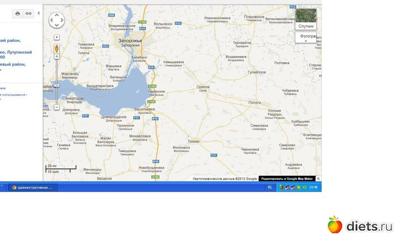Click the Токмак town label on map
This screenshot has height=238, width=397.
click(x=194, y=141)
